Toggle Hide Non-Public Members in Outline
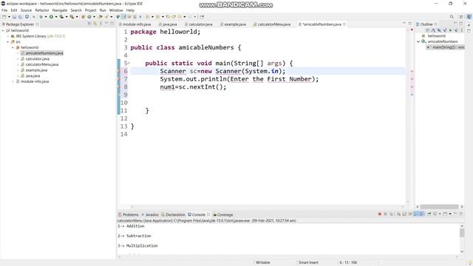The image size is (473, 266). pos(450,30)
